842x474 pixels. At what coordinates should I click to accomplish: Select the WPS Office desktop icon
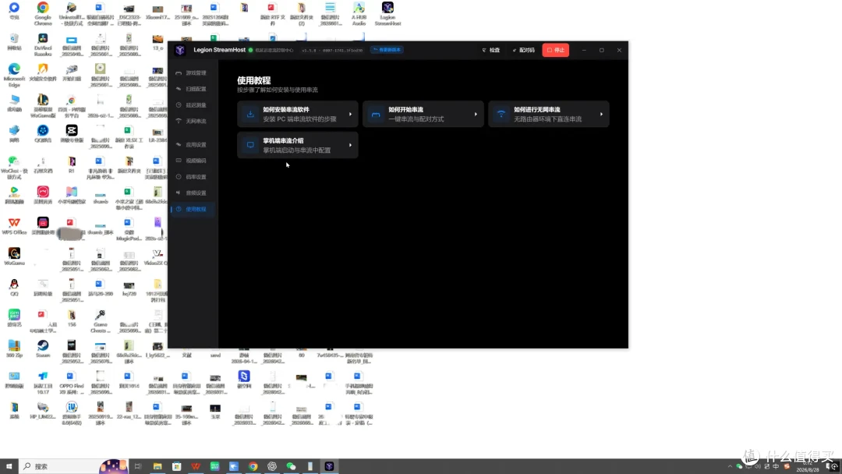coord(14,226)
